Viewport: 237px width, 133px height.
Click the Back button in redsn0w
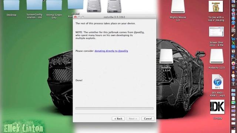pos(118,119)
